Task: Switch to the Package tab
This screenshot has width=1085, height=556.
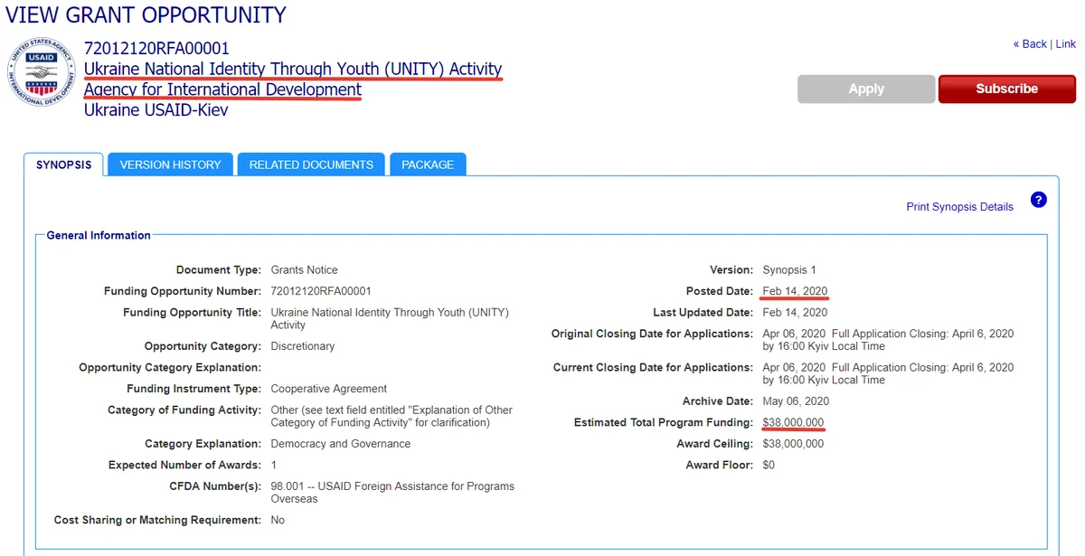Action: pyautogui.click(x=428, y=165)
